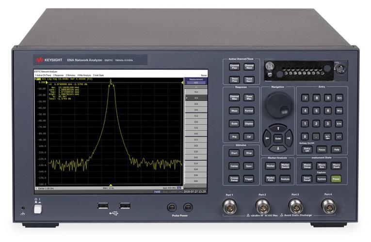Open the Meas key menu
371x242 pixels.
pyautogui.click(x=234, y=110)
